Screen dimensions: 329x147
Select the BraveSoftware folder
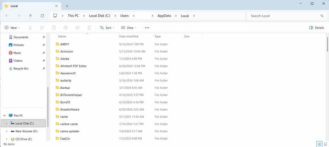click(70, 110)
